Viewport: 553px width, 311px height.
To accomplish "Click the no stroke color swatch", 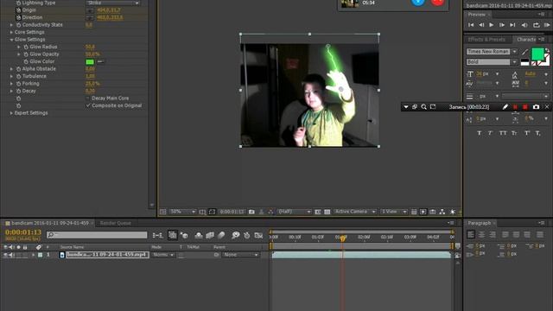I will point(534,63).
